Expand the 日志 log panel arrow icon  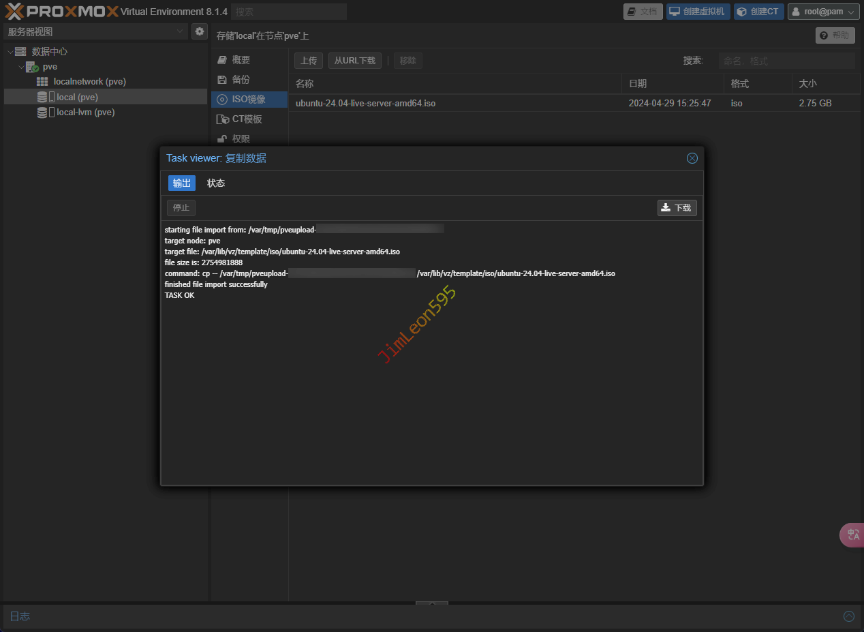(848, 616)
